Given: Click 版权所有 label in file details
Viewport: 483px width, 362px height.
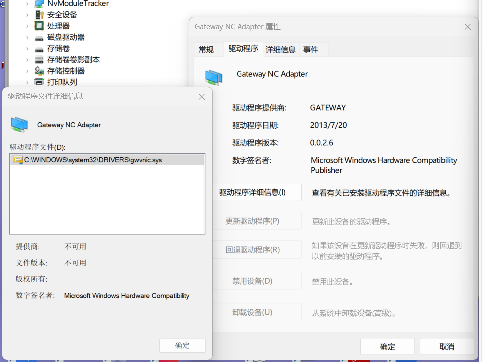Looking at the screenshot, I should click(x=31, y=279).
